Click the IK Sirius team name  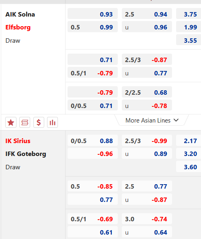(18, 141)
